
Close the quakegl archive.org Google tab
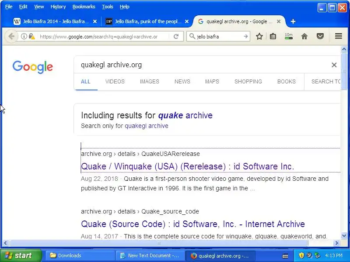click(x=279, y=21)
